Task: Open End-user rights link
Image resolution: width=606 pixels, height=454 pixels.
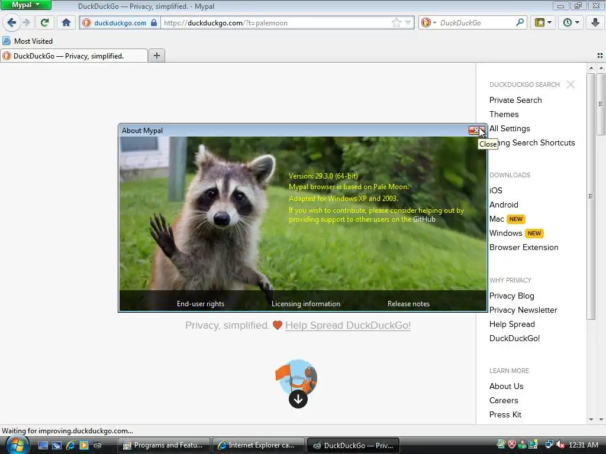Action: pyautogui.click(x=201, y=304)
